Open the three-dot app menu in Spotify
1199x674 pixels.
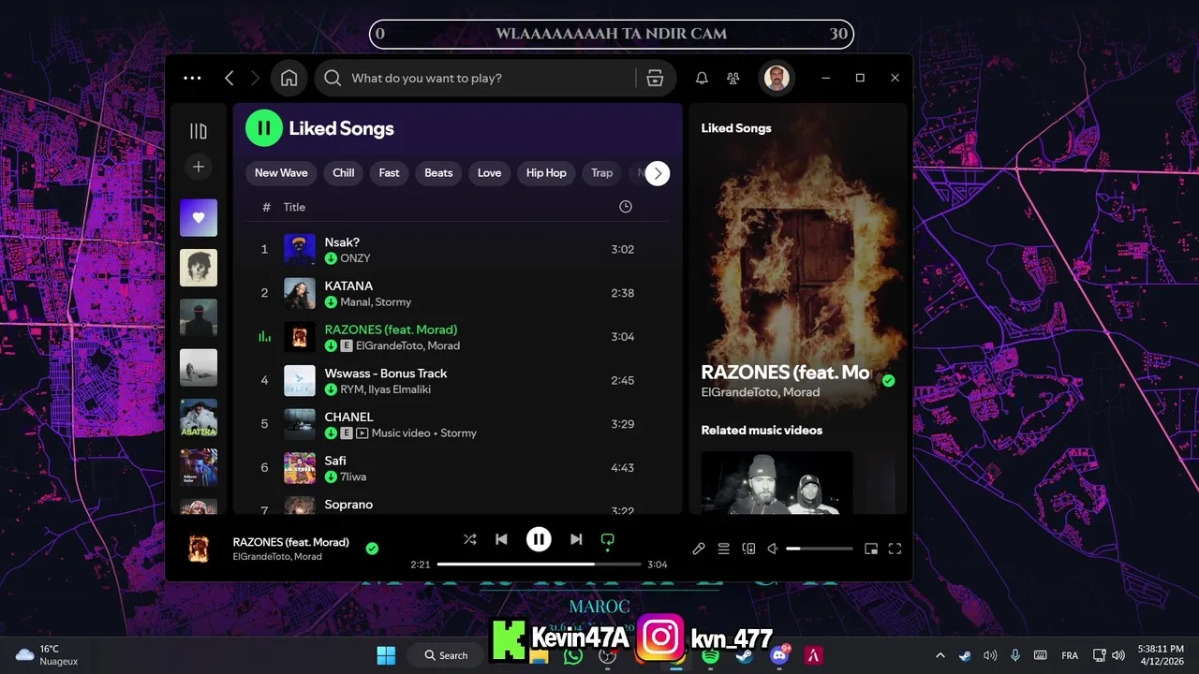point(192,79)
